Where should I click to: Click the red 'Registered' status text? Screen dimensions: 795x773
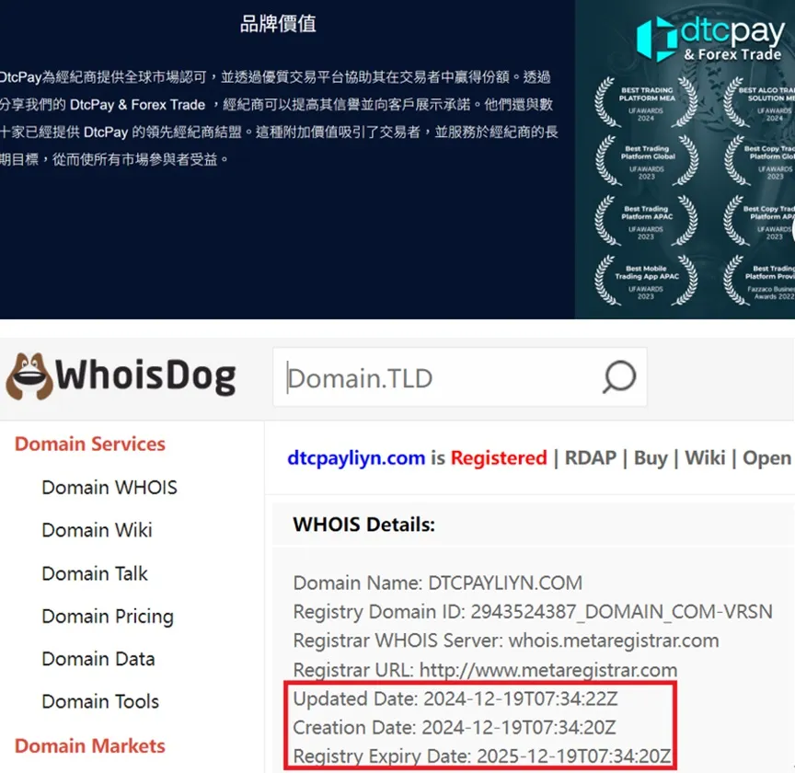click(x=499, y=458)
